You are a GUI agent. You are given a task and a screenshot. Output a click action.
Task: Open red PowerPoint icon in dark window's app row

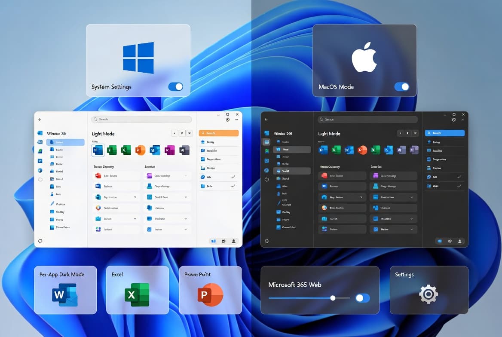362,150
